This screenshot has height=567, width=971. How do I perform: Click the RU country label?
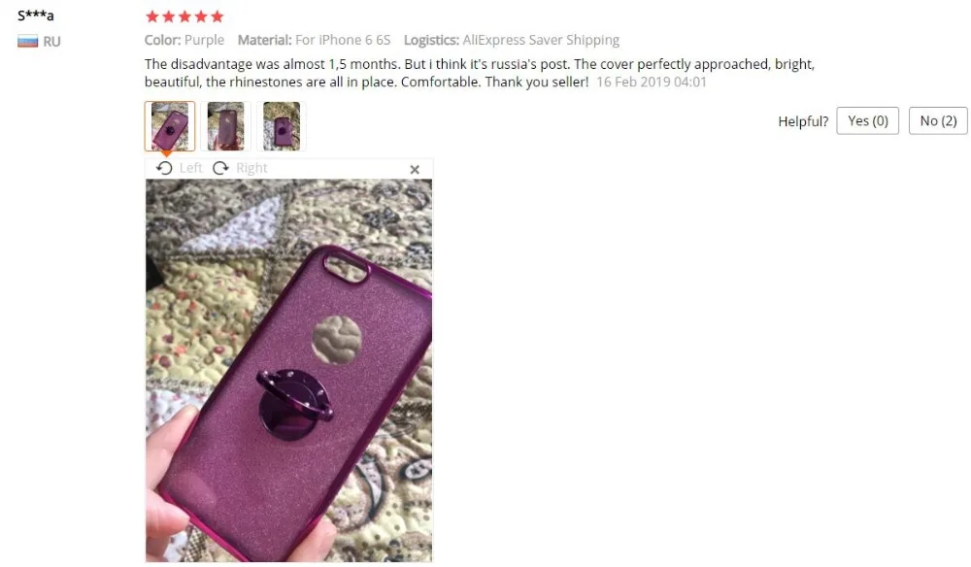(x=52, y=42)
